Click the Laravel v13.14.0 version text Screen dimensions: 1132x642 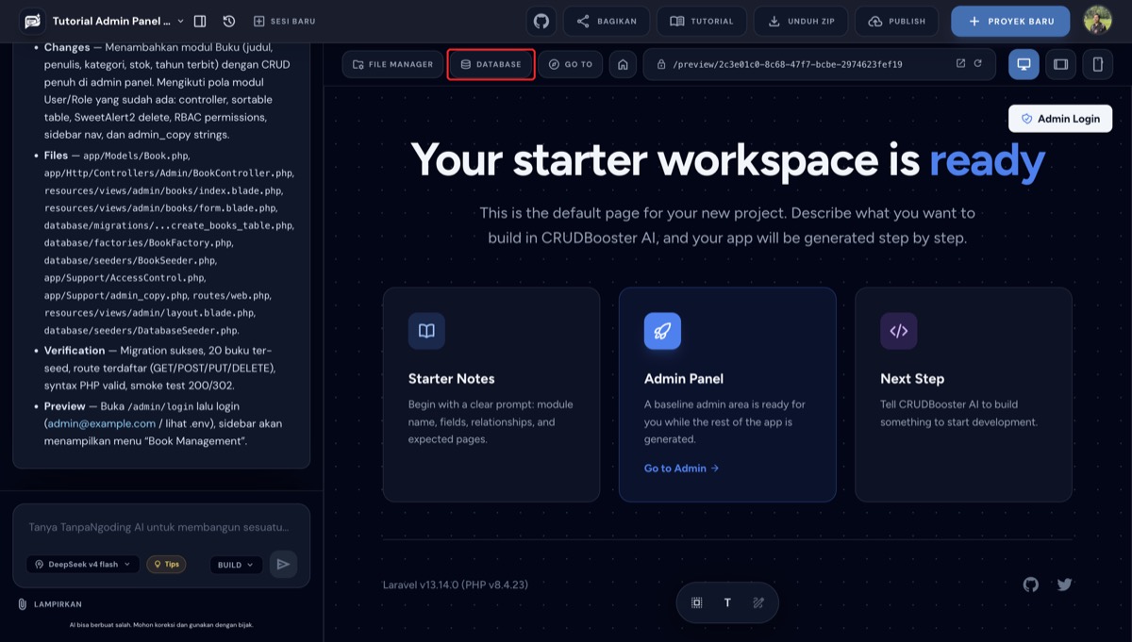(456, 584)
